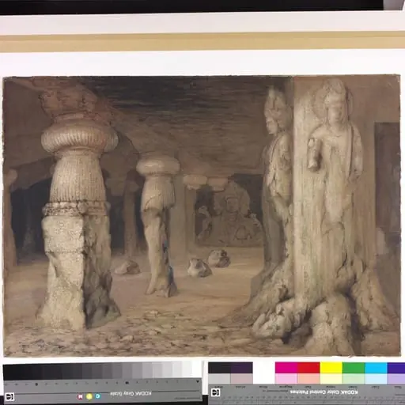
Task: Pick the pale yellow tint patch
Action: click(x=331, y=378)
